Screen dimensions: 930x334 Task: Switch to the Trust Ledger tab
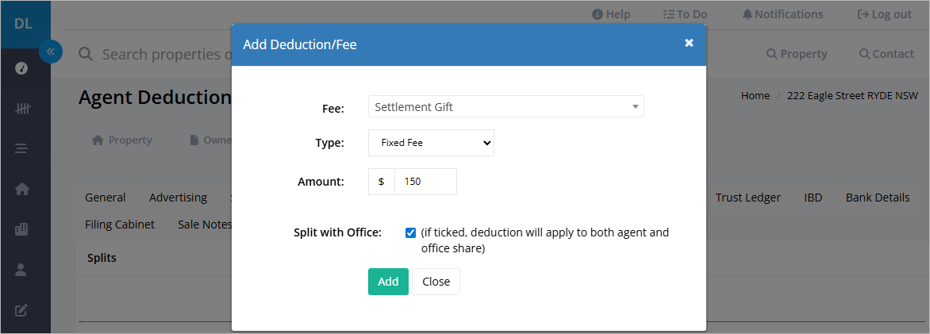pyautogui.click(x=748, y=198)
